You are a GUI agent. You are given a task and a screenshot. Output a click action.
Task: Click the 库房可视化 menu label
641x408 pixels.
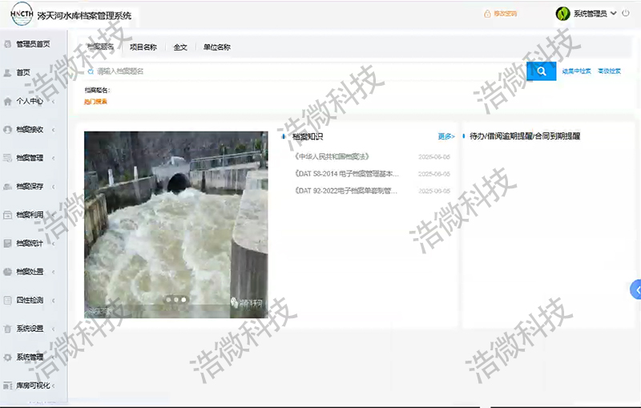pos(33,386)
